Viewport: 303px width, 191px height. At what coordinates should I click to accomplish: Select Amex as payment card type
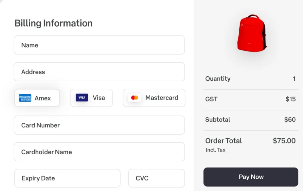(37, 98)
